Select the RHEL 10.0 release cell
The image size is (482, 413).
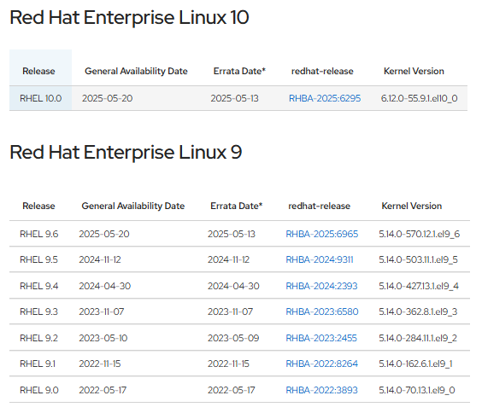coord(40,98)
